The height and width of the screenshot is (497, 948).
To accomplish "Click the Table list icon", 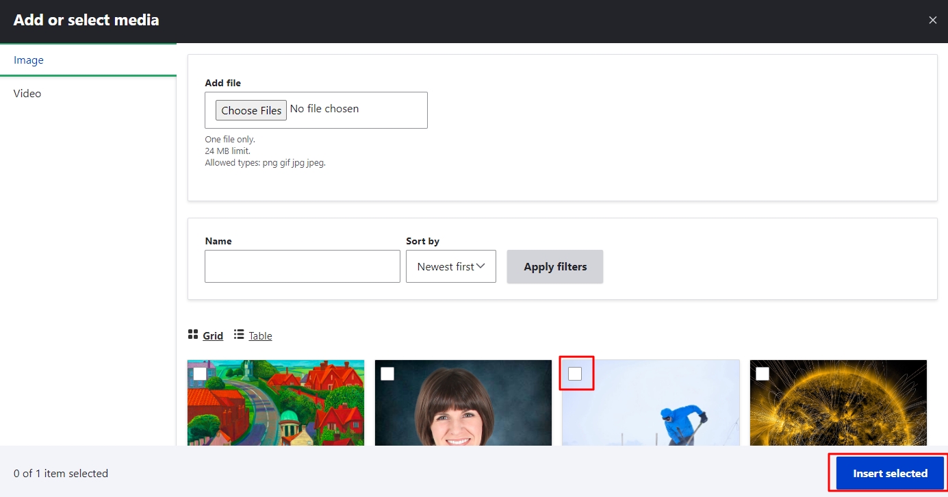I will (x=239, y=335).
